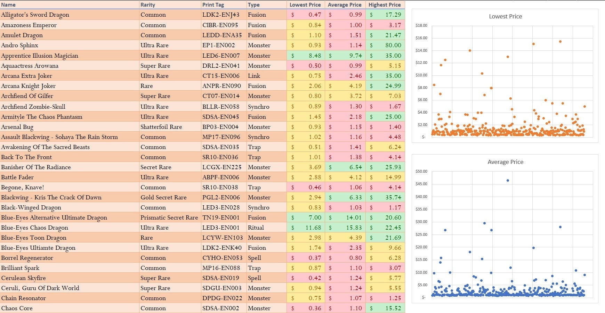Image resolution: width=605 pixels, height=313 pixels.
Task: Select Ceruli, Guru Of Dark World cell
Action: [70, 288]
